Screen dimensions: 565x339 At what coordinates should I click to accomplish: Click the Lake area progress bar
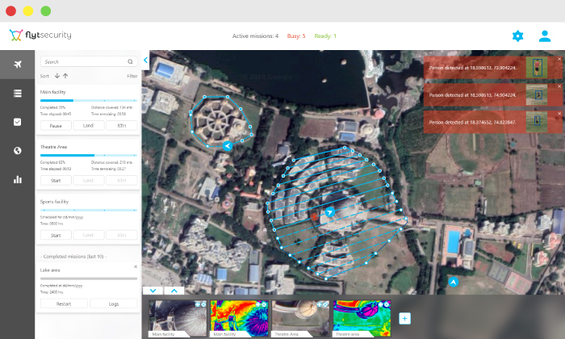point(89,278)
